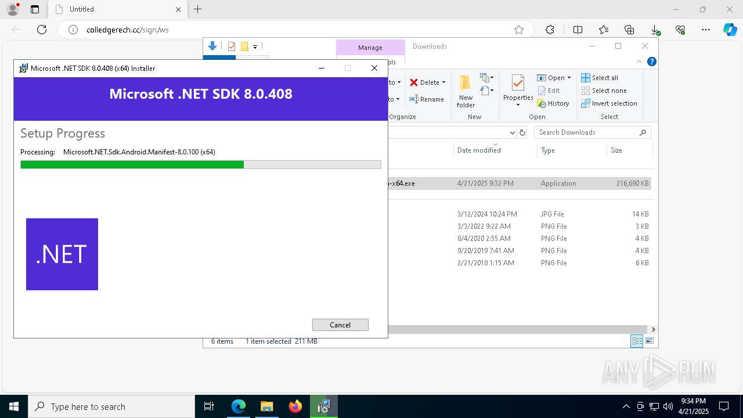Open the New item dropdown icon

point(486,77)
